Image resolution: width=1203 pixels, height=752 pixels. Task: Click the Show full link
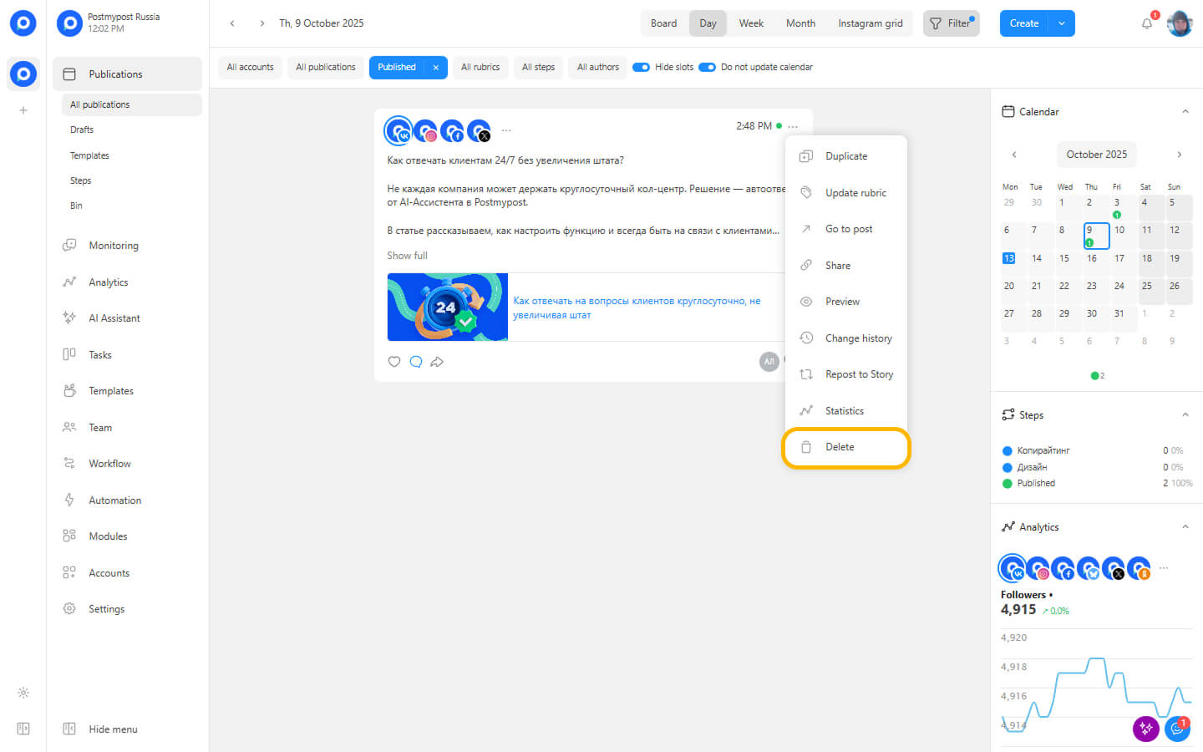click(x=407, y=256)
